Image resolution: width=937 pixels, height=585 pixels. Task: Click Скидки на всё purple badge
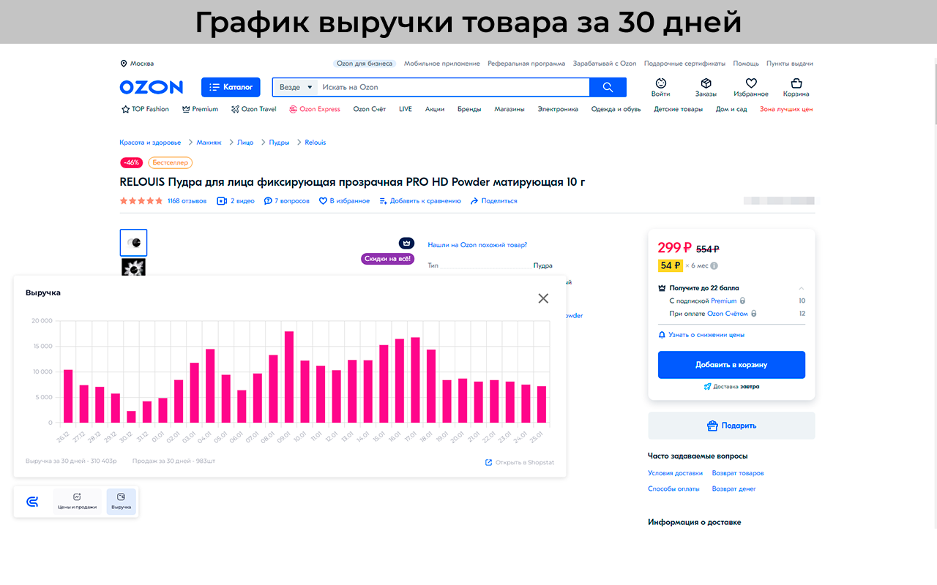[x=388, y=259]
